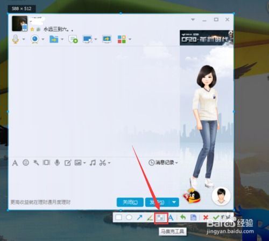
Task: Start a video call with webcam icon
Action: point(35,39)
